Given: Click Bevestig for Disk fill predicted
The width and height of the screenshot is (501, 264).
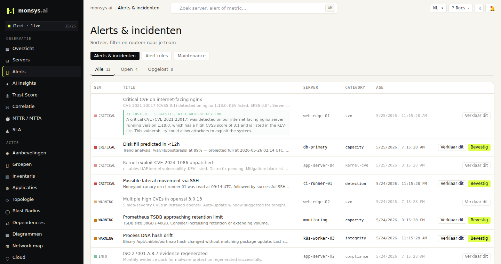Looking at the screenshot, I should 479,147.
